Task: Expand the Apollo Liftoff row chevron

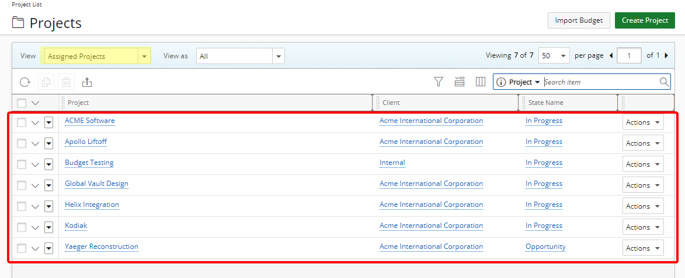Action: 35,143
